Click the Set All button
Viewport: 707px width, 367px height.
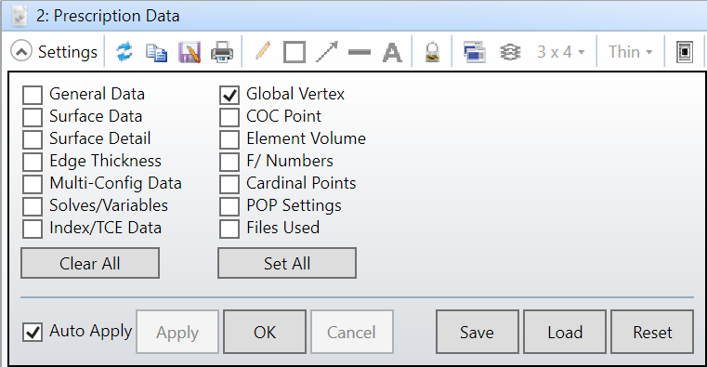pos(287,263)
